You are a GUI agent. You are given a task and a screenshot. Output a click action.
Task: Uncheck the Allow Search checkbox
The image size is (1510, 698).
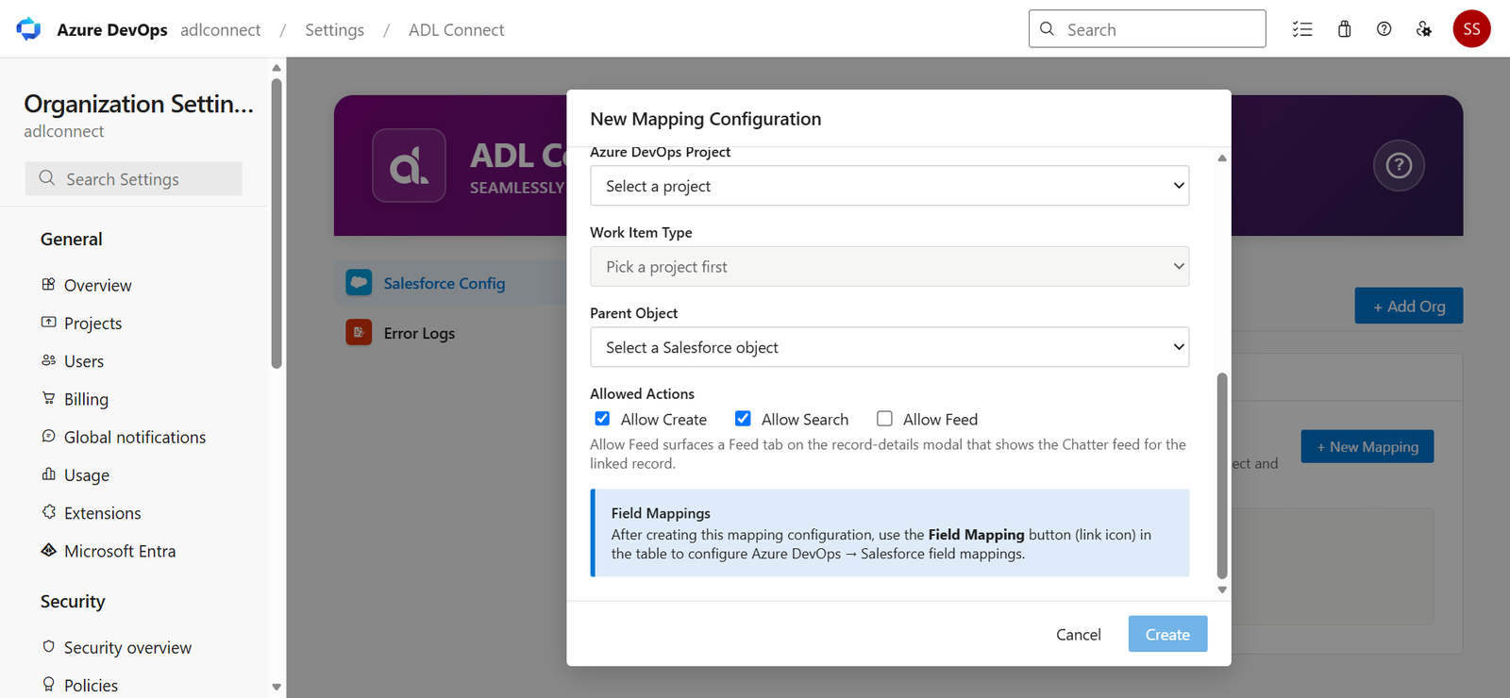(743, 418)
